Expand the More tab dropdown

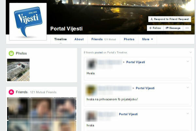pos(148,39)
